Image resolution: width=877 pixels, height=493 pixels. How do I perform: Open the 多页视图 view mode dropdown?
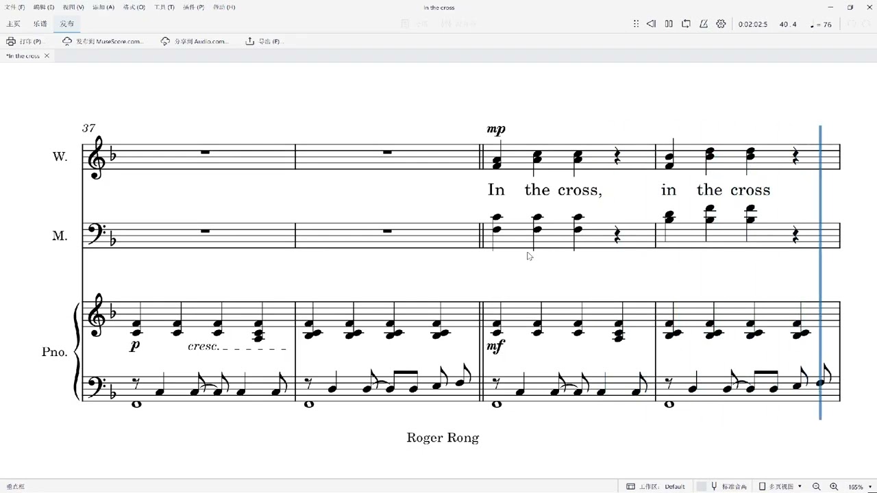[785, 487]
